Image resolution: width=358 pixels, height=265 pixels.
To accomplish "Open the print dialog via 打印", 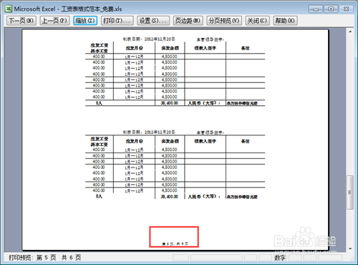I will [117, 21].
